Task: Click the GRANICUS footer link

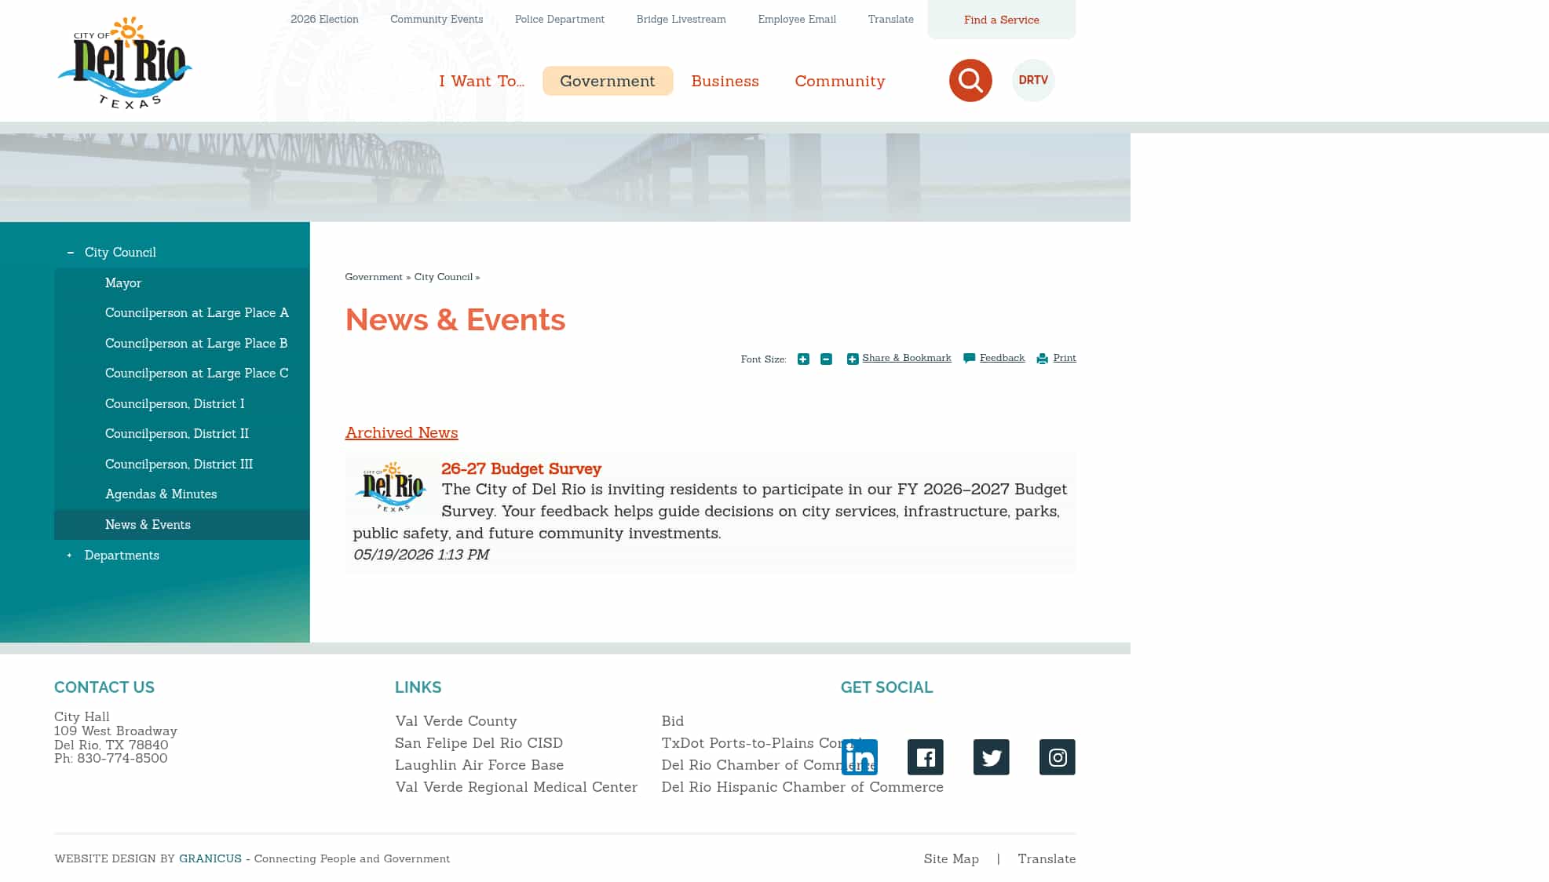Action: pos(210,858)
